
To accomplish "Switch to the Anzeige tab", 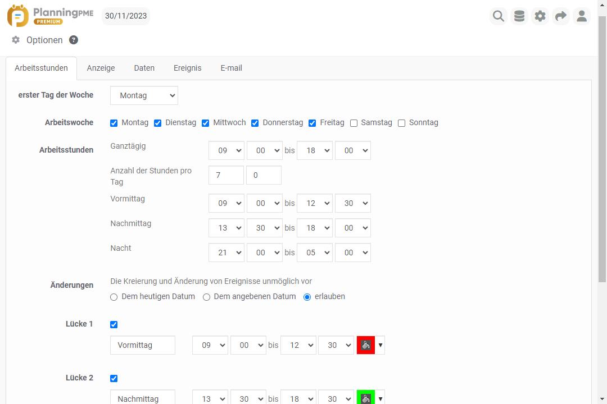I will 101,68.
